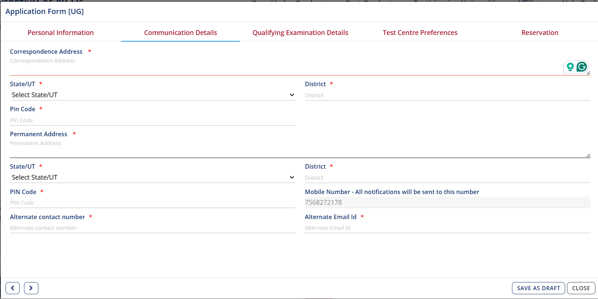This screenshot has height=299, width=598.
Task: Click the Application Form [UG] title
Action: tap(45, 11)
